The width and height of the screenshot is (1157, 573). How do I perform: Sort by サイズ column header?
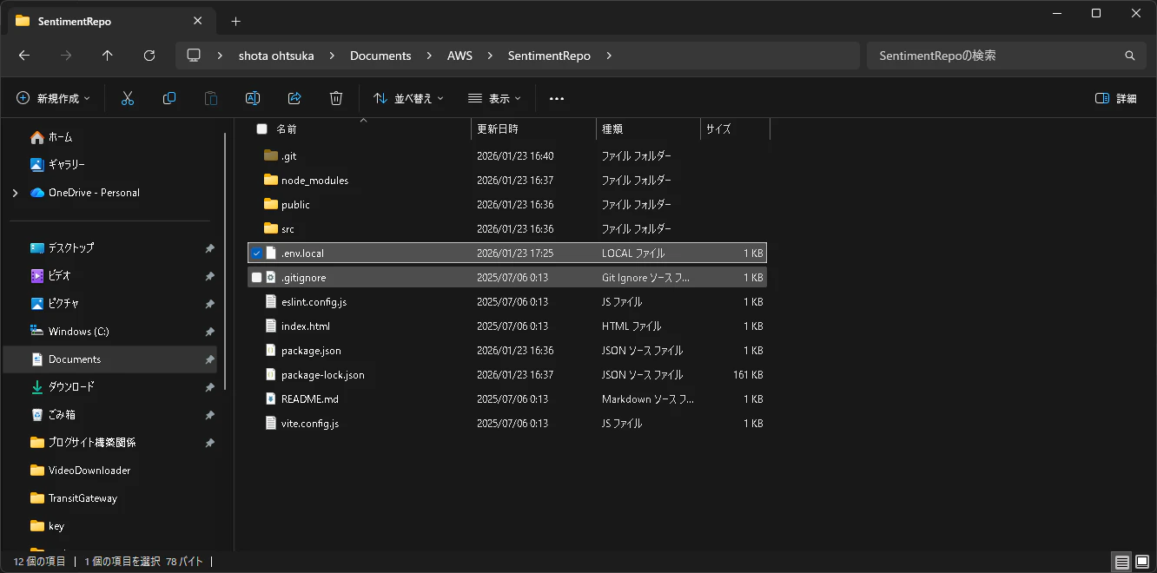tap(718, 128)
